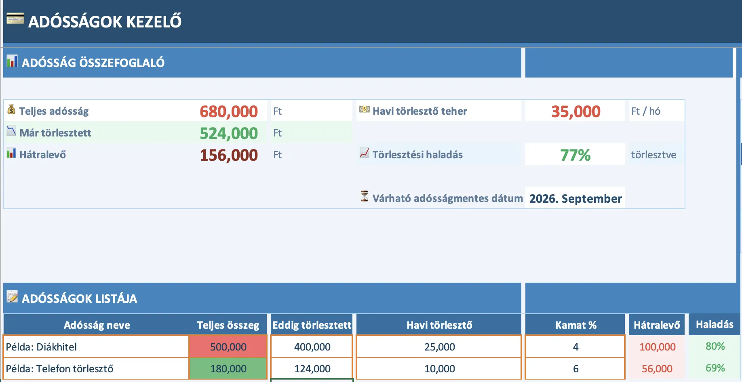Click the Adósság neve column header

[97, 325]
